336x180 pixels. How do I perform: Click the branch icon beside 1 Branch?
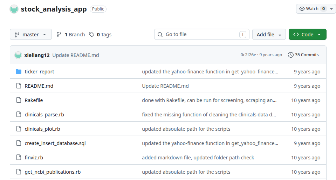[x=59, y=34]
